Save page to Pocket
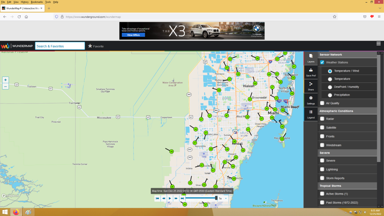 364,16
